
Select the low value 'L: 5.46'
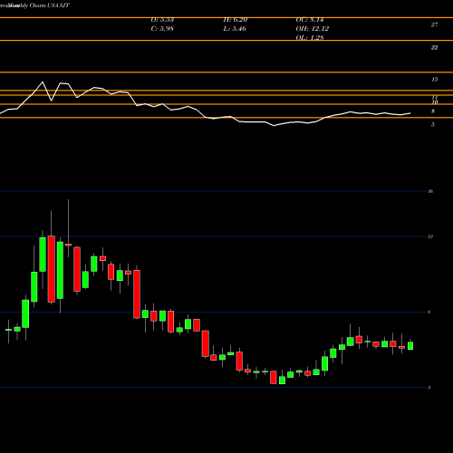[235, 29]
